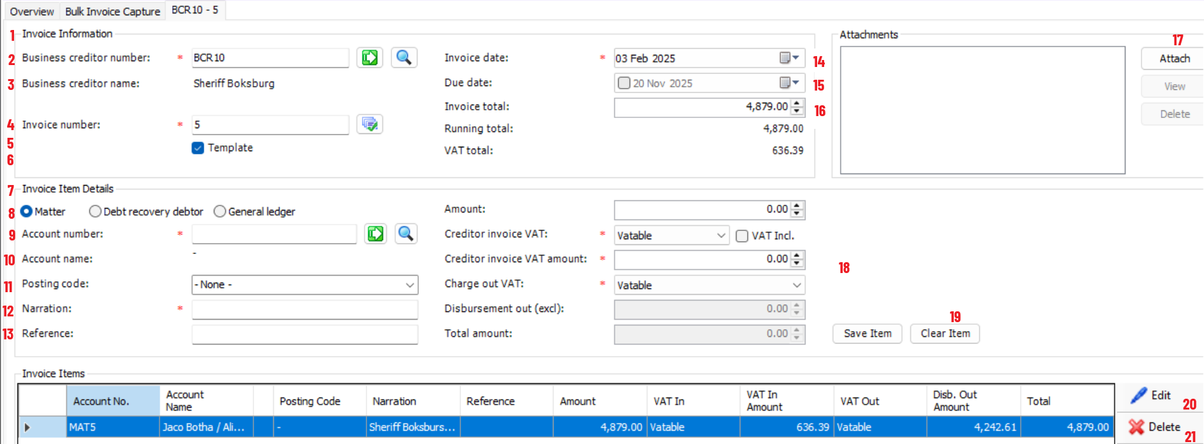
Task: Click the Business creditor number field
Action: pyautogui.click(x=270, y=57)
